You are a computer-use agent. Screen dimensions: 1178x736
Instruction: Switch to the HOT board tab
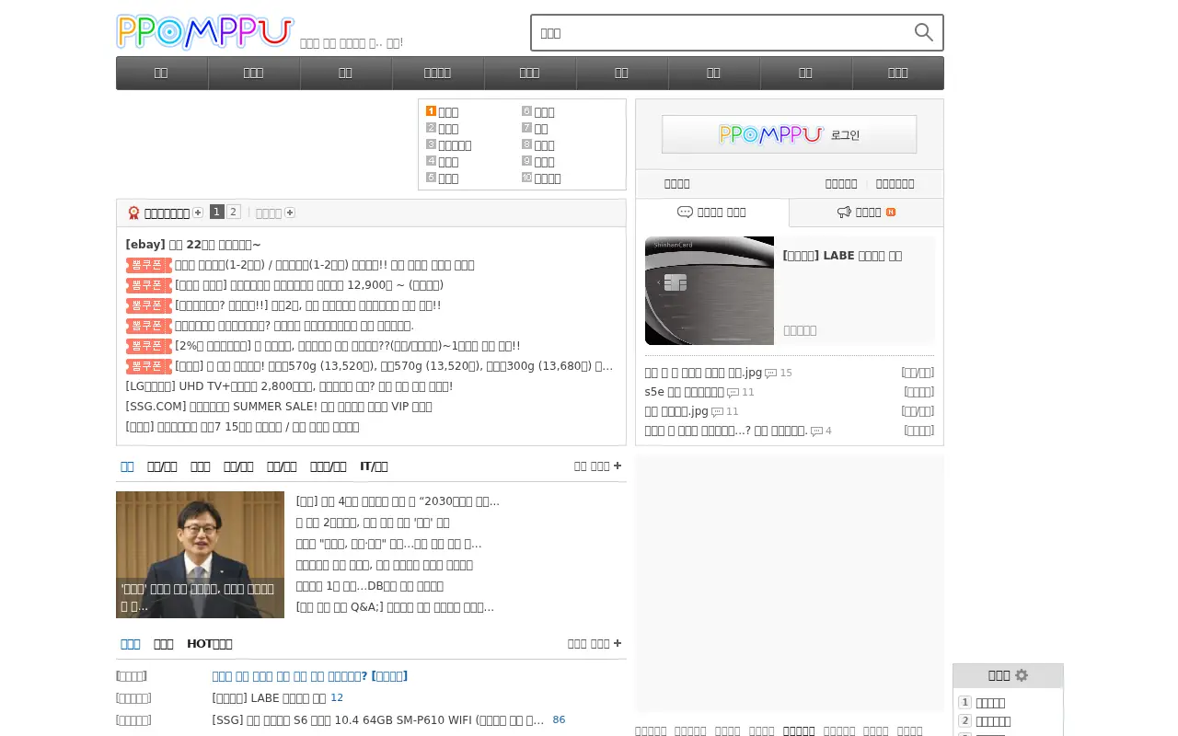(x=209, y=644)
